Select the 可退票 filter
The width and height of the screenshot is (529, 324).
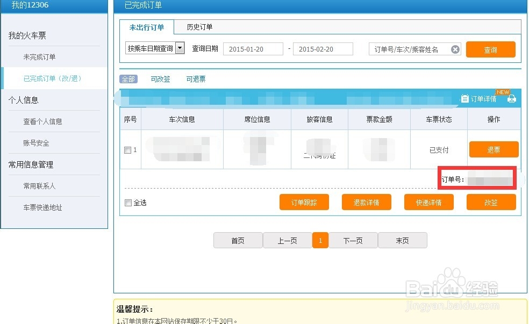[x=196, y=79]
